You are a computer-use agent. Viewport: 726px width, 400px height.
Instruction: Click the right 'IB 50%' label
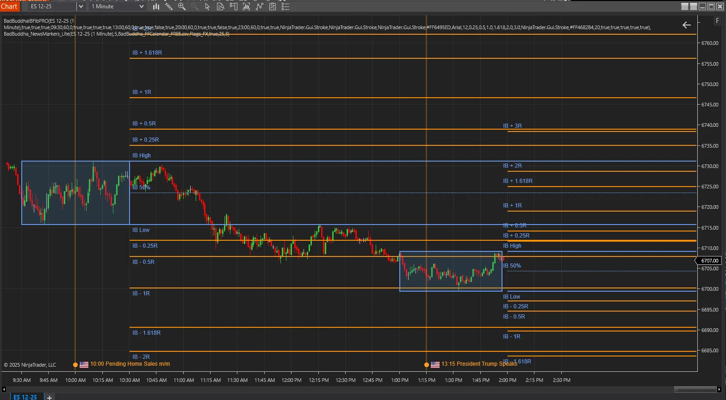512,266
